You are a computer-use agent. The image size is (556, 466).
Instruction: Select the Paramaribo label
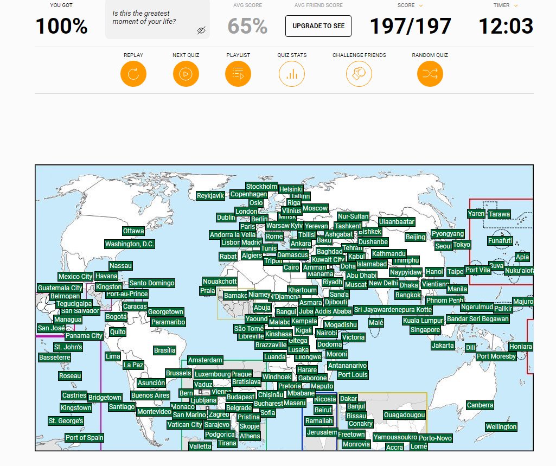(x=168, y=322)
